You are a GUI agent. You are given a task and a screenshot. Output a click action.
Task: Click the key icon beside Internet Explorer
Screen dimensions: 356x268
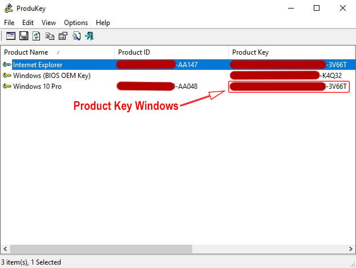7,65
